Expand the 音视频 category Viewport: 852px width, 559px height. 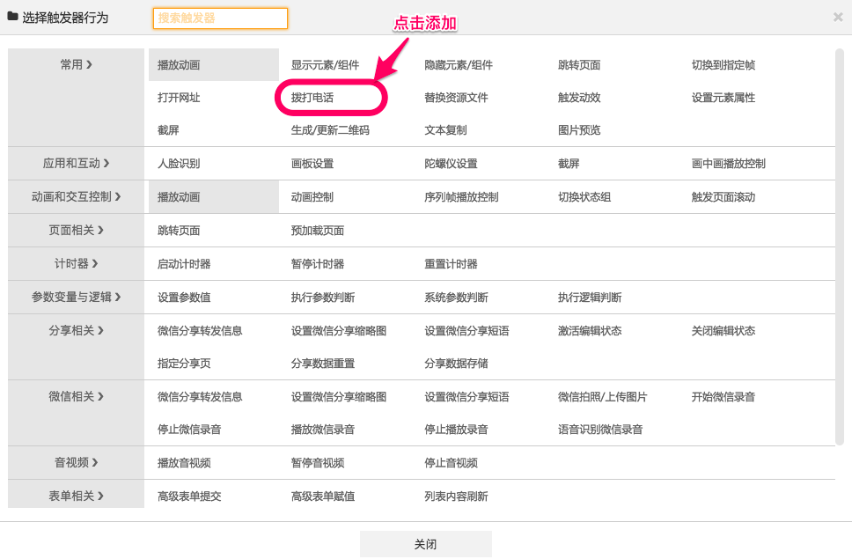[x=76, y=463]
